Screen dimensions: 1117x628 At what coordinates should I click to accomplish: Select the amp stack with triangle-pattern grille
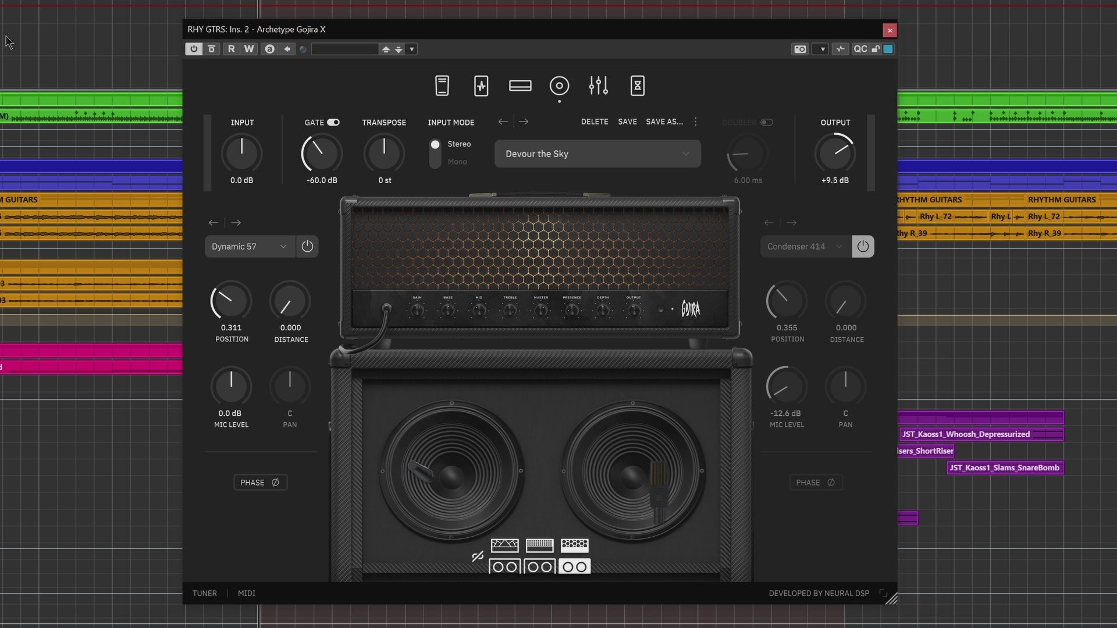[x=504, y=556]
